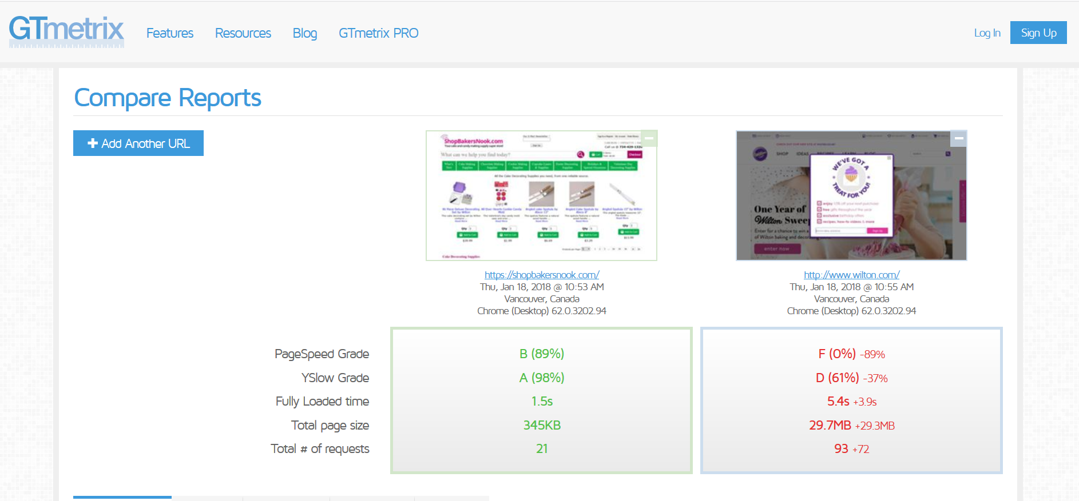Select the B (89%) PageSpeed grade
This screenshot has height=501, width=1079.
(542, 354)
